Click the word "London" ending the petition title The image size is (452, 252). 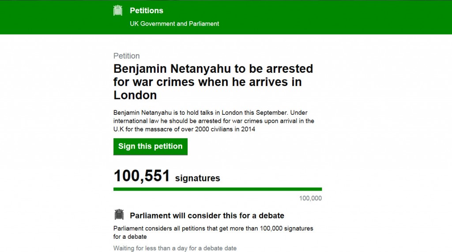[x=135, y=95]
